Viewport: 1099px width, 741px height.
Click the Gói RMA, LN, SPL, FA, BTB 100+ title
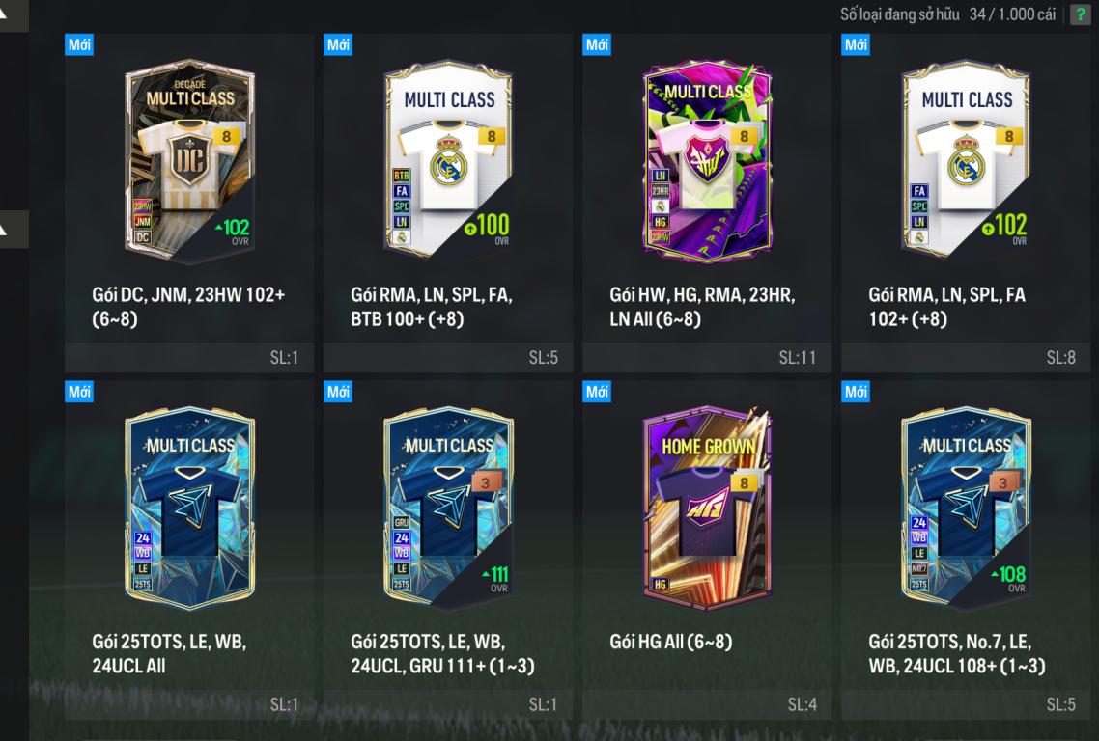click(x=432, y=307)
